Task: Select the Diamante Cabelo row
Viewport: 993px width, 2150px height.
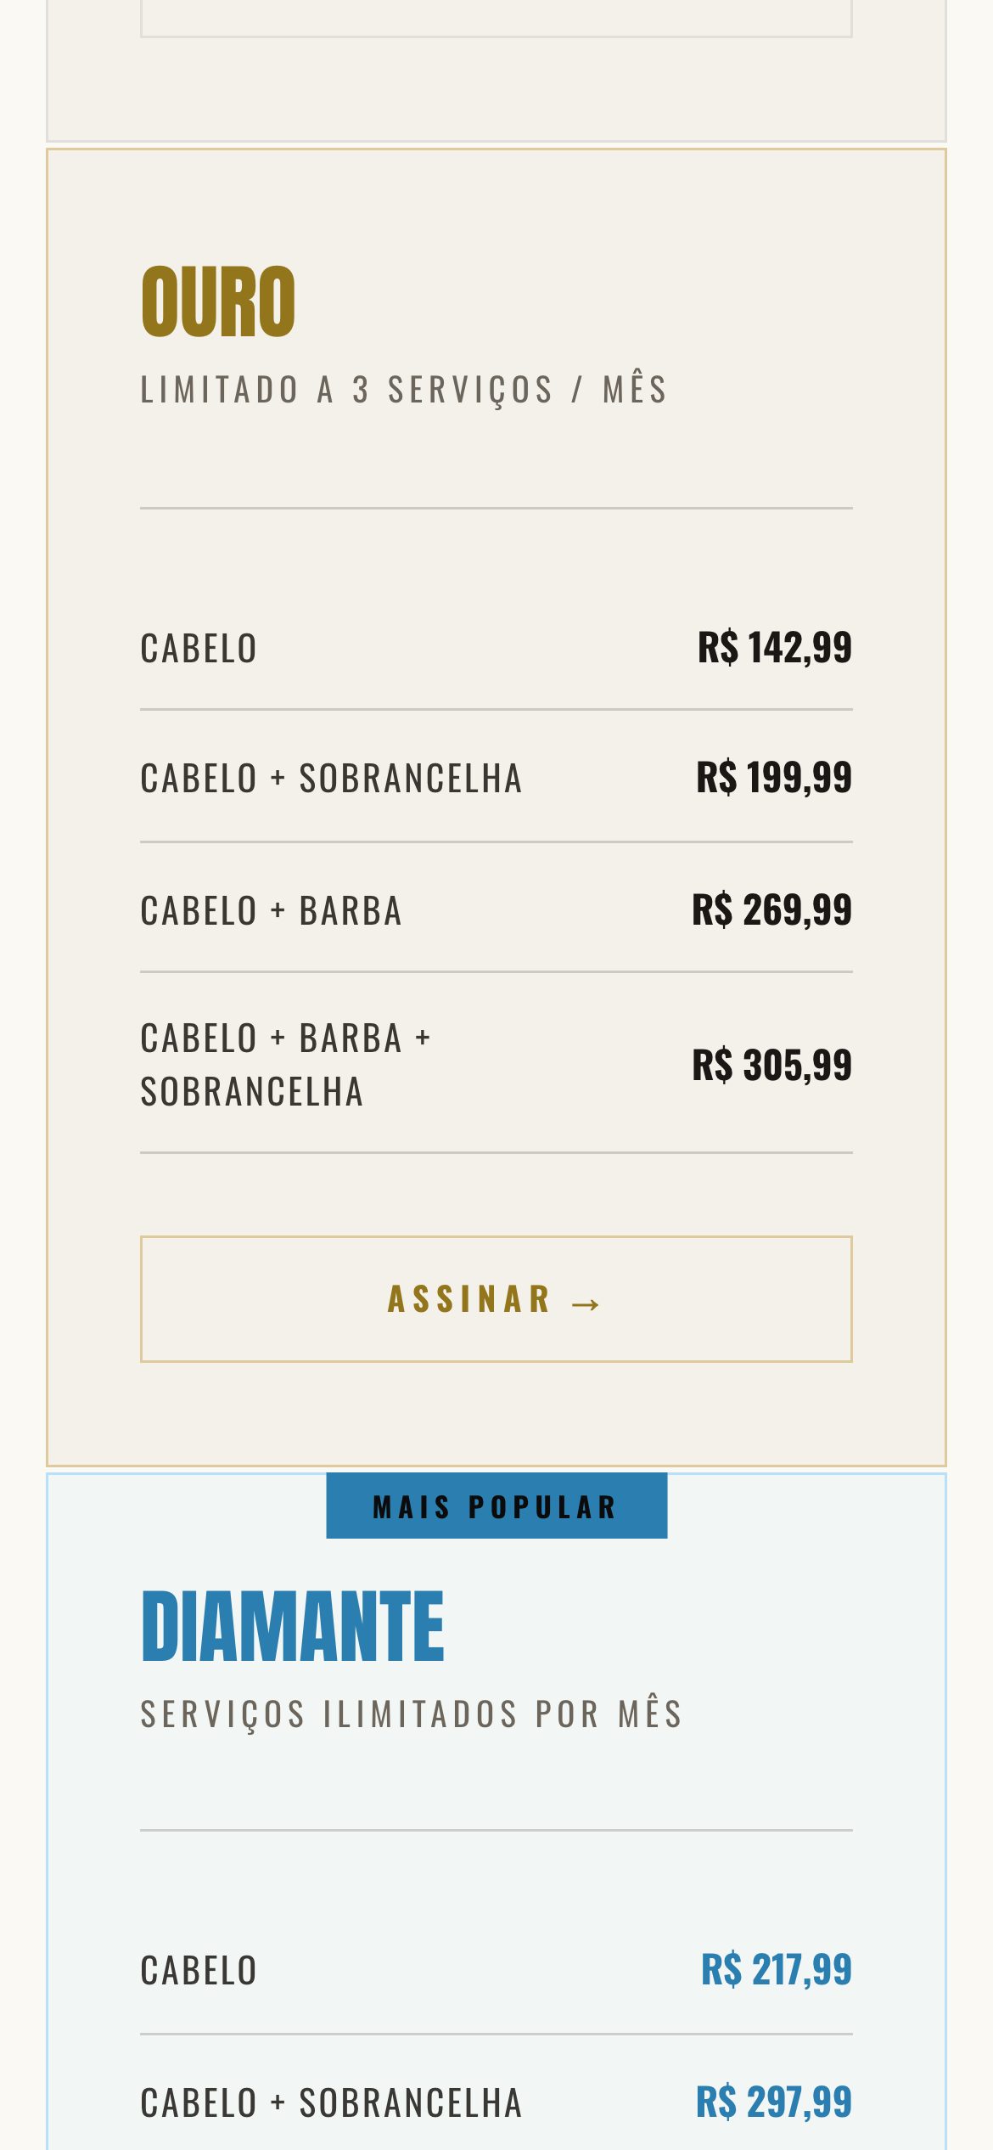Action: point(496,1970)
